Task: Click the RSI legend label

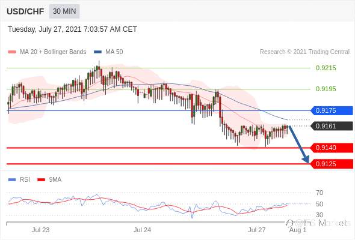Action: (25, 180)
